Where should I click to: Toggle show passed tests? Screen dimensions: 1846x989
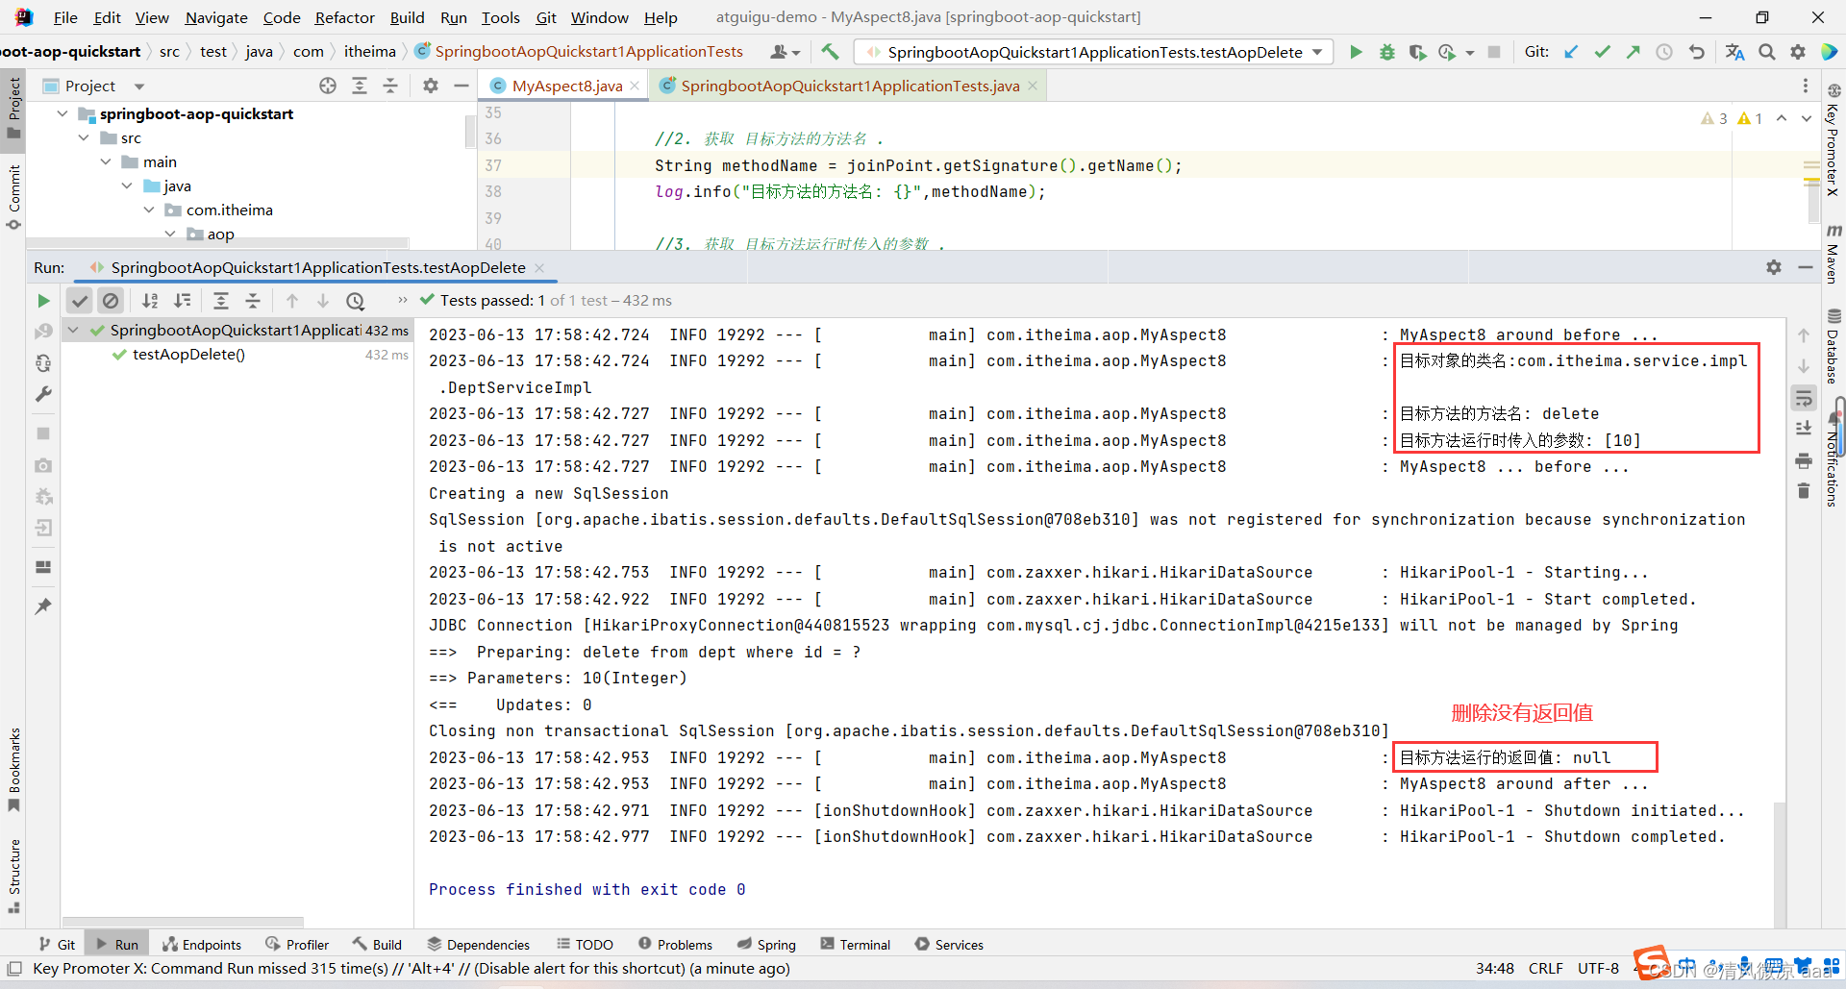(x=80, y=301)
